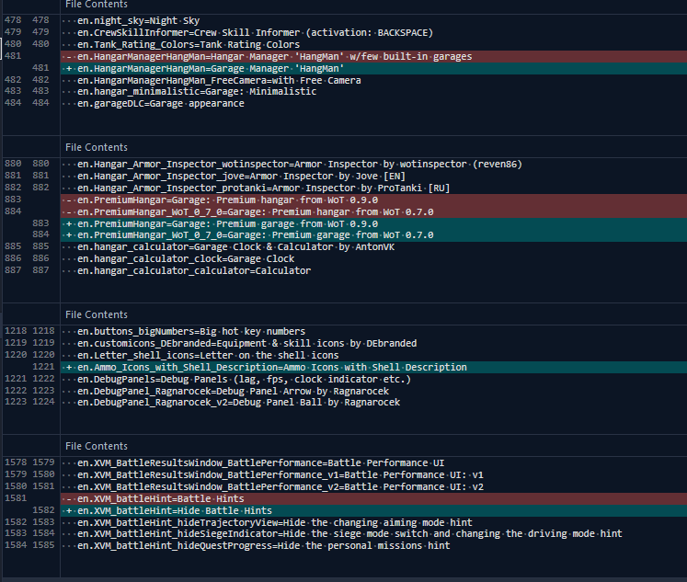Screen dimensions: 687x582
Task: Select removed line Premium hangar from WoT 0.7.0
Action: [373, 212]
